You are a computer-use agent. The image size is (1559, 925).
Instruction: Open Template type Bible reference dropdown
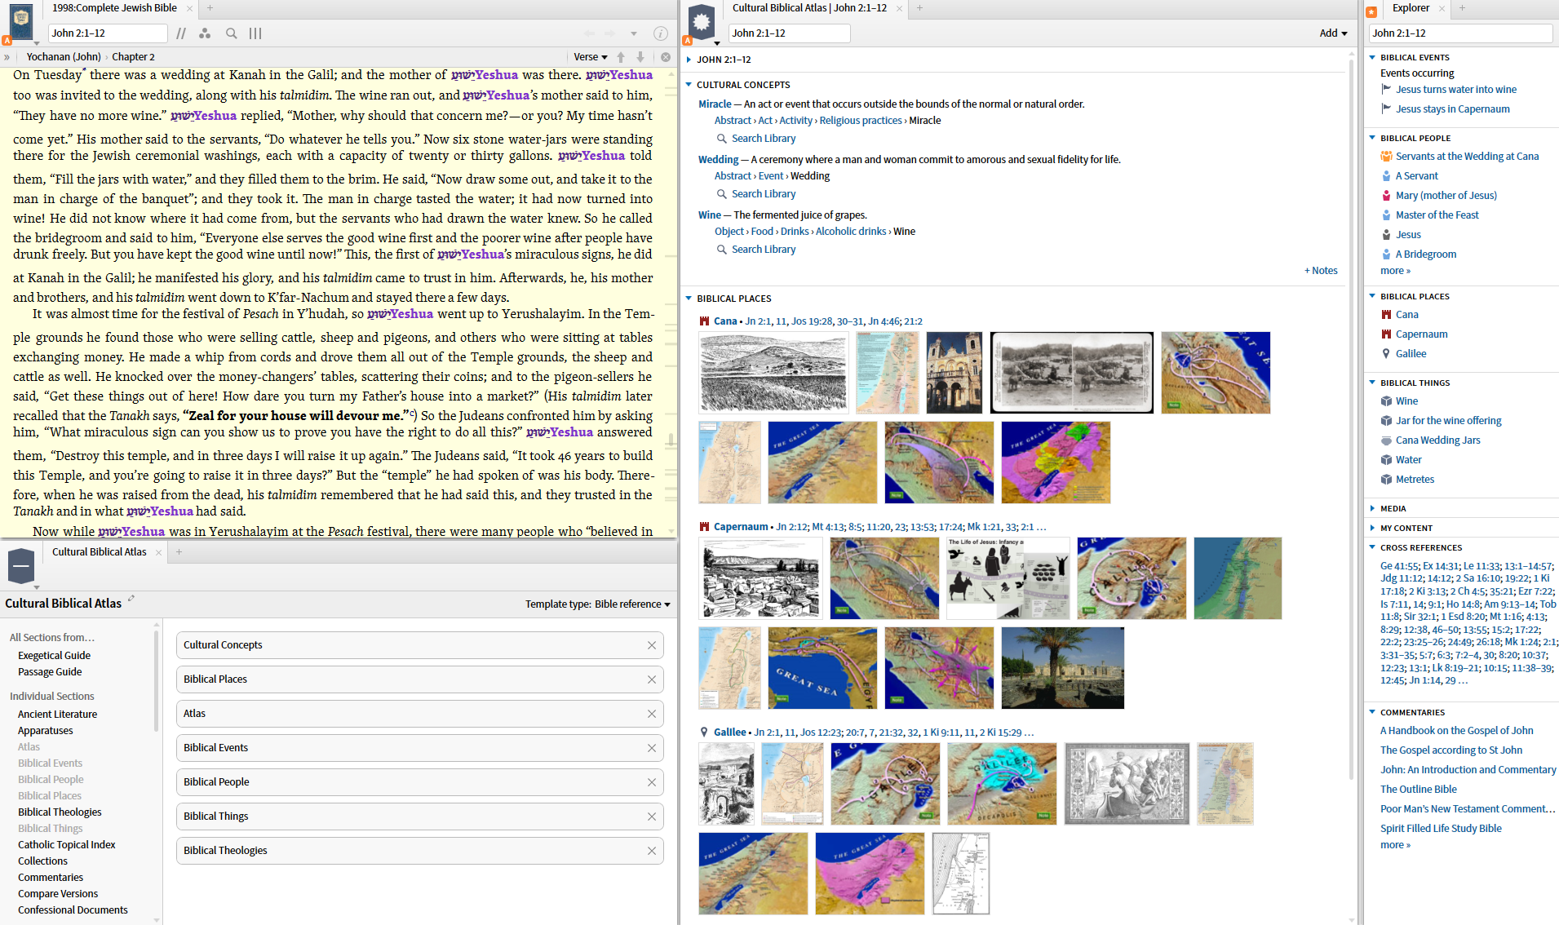tap(632, 604)
